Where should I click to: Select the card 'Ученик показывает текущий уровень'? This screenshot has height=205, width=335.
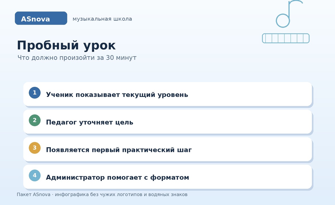[167, 94]
